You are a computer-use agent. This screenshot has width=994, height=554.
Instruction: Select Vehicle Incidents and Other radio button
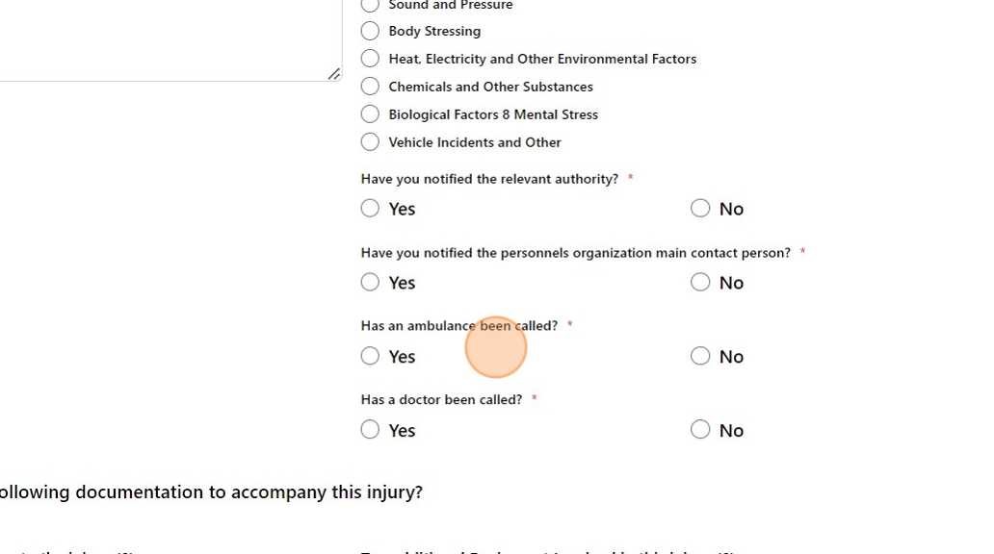(x=370, y=142)
